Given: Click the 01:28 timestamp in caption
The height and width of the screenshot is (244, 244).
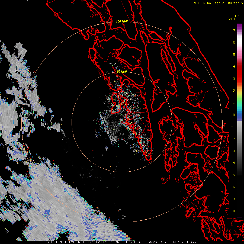Looking at the screenshot, I should tap(191, 242).
